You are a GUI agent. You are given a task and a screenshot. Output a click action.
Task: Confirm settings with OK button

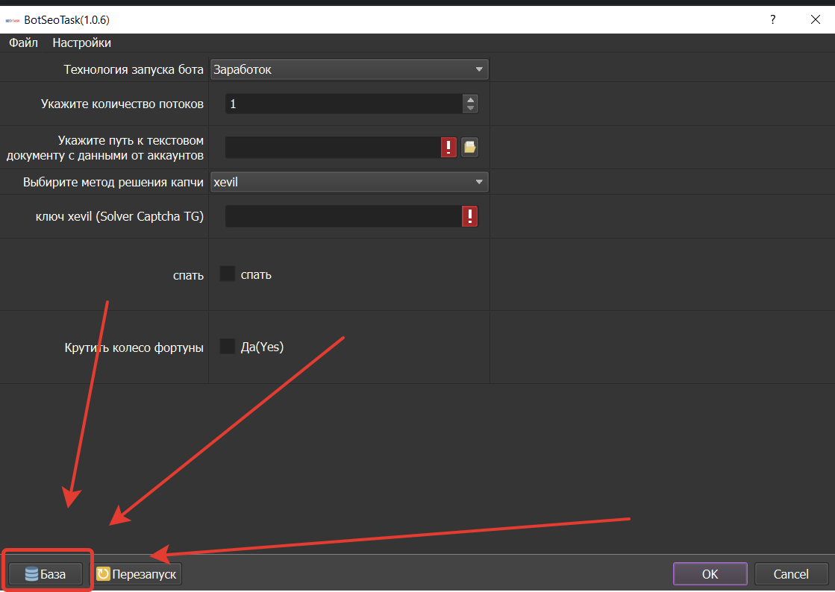710,574
